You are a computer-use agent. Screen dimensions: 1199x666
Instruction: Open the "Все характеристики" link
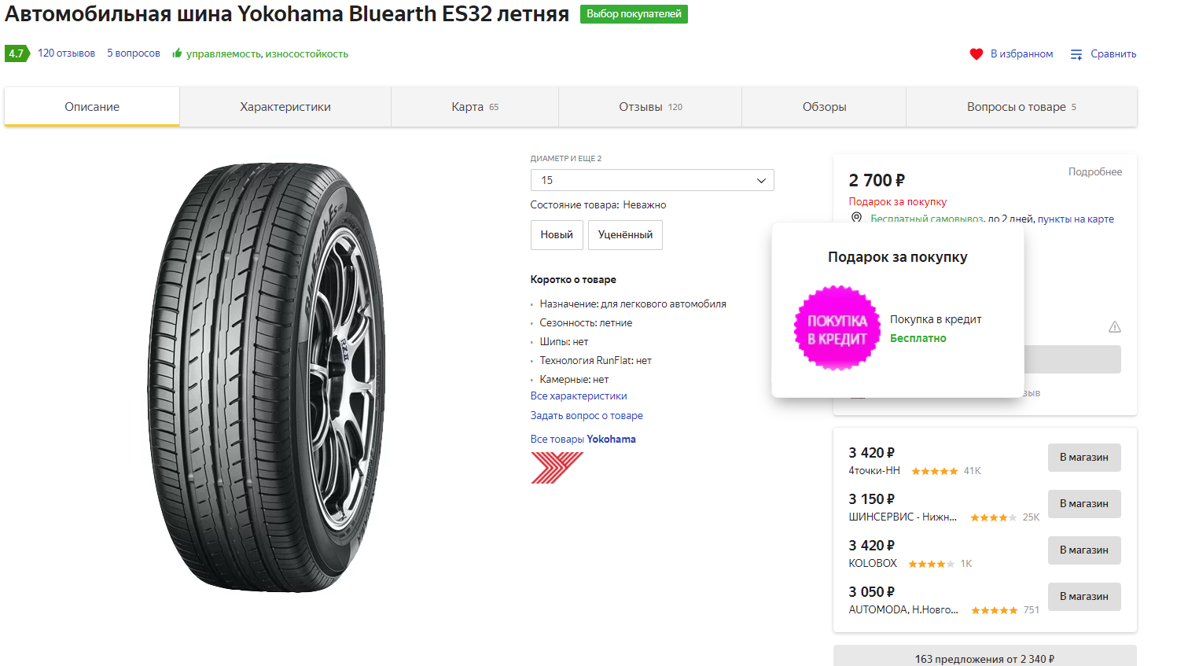click(x=579, y=396)
